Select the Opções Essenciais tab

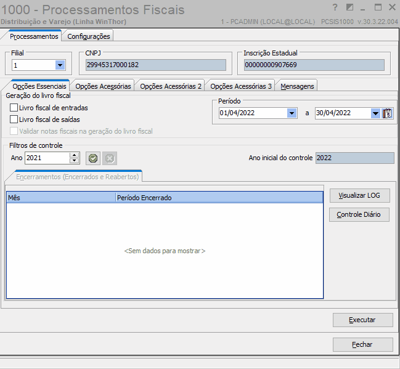39,86
